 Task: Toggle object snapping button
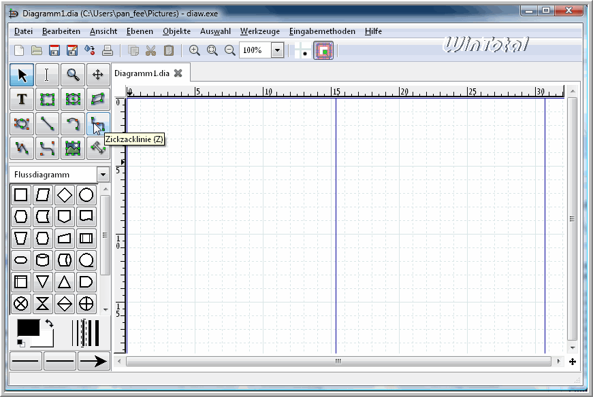click(x=324, y=51)
